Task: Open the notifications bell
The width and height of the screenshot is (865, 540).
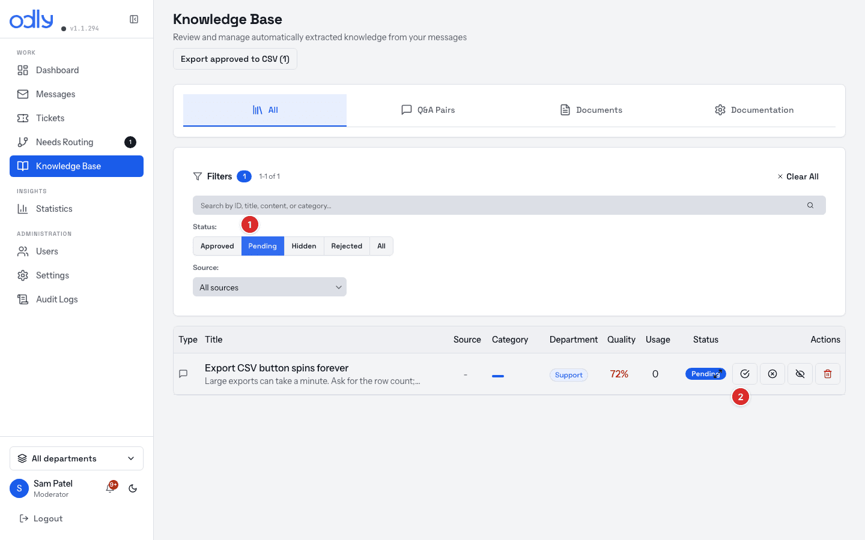Action: (111, 488)
